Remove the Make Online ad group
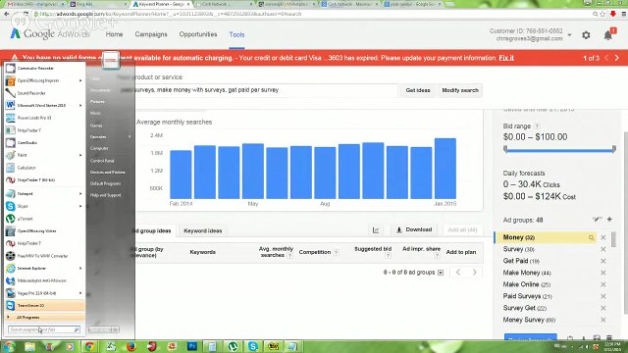 (603, 284)
